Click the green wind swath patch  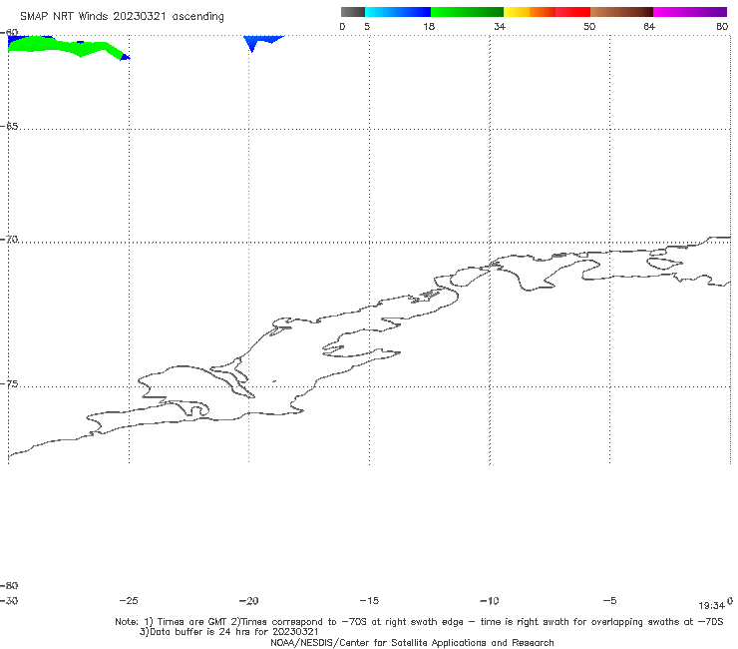(x=66, y=47)
